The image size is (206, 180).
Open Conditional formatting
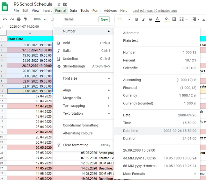point(84,126)
